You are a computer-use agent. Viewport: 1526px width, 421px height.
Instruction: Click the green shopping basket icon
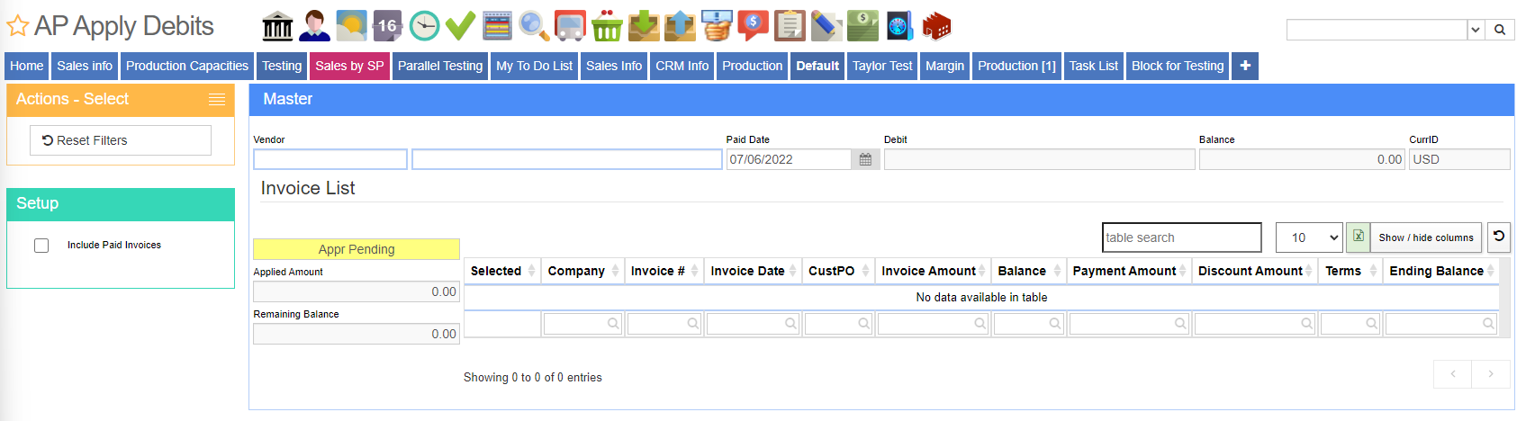pos(607,26)
